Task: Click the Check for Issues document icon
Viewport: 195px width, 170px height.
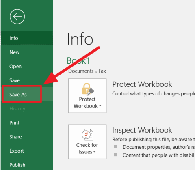Action: click(87, 135)
